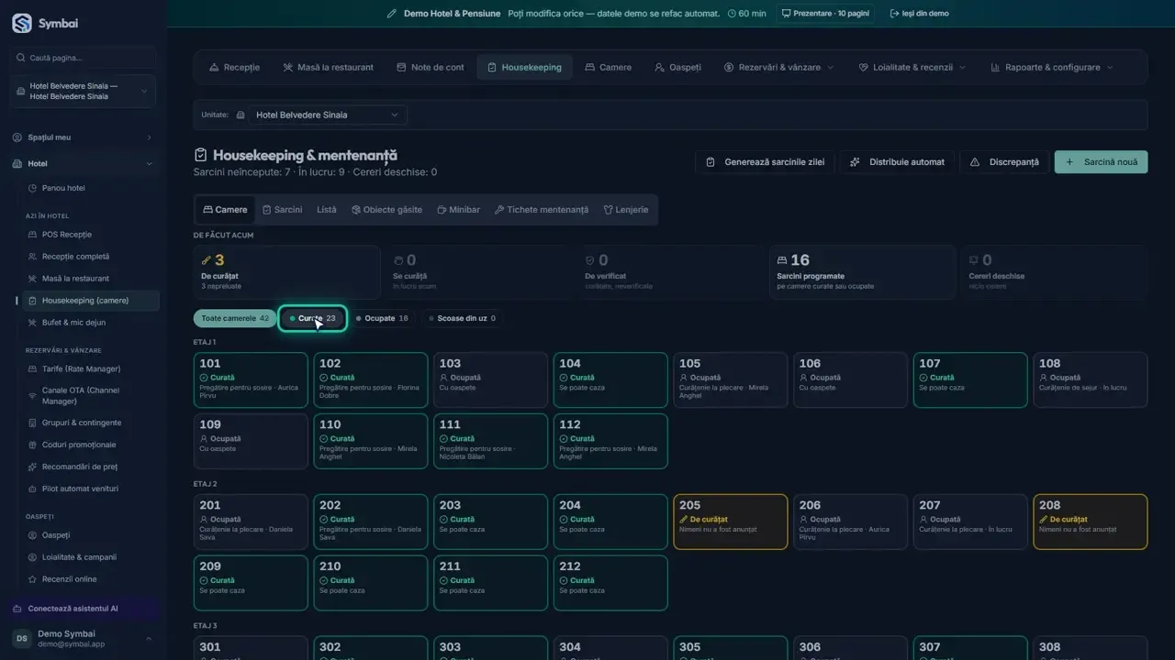Expand the Rezervări & vânzare menu
This screenshot has width=1175, height=660.
click(778, 67)
